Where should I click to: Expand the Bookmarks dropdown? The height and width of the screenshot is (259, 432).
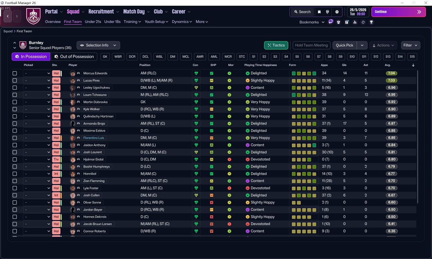click(312, 22)
